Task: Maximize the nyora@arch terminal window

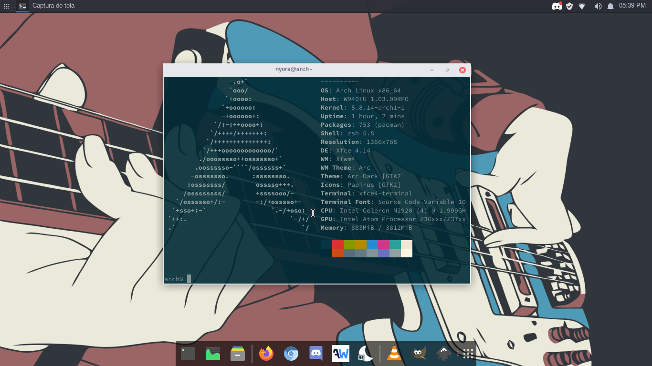Action: pyautogui.click(x=447, y=70)
